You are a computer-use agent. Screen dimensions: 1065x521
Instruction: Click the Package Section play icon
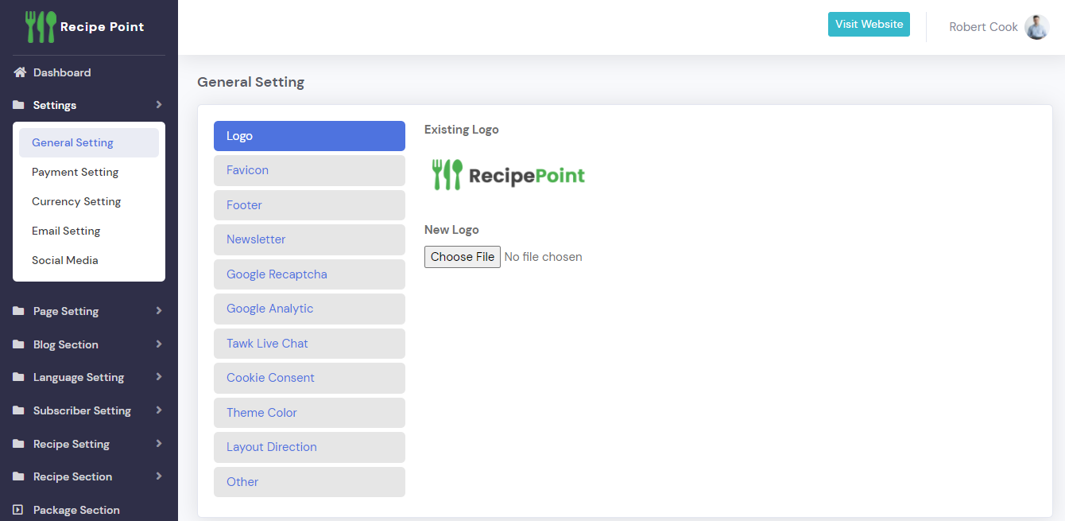click(x=19, y=510)
